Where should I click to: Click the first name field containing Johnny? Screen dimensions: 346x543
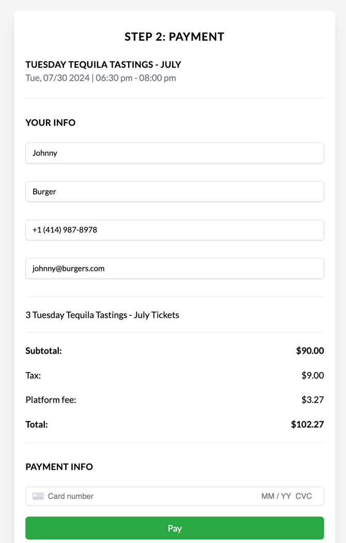(175, 153)
